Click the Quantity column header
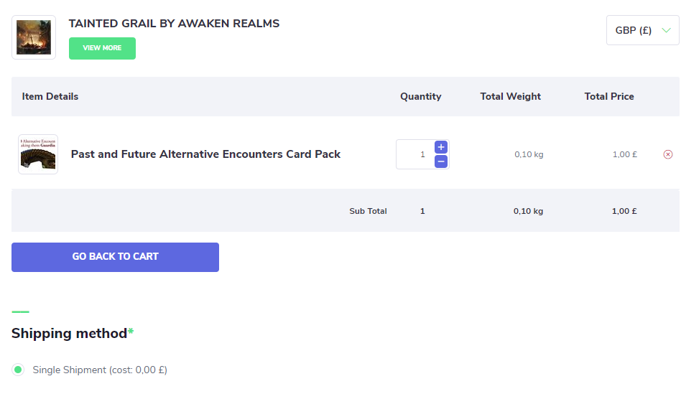 pyautogui.click(x=420, y=96)
